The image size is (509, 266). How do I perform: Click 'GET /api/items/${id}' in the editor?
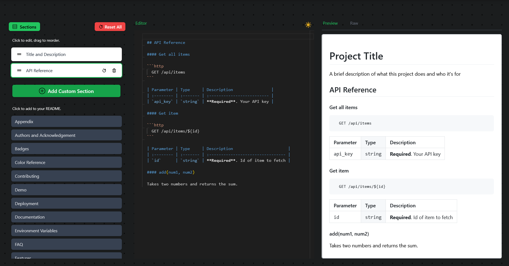[175, 131]
